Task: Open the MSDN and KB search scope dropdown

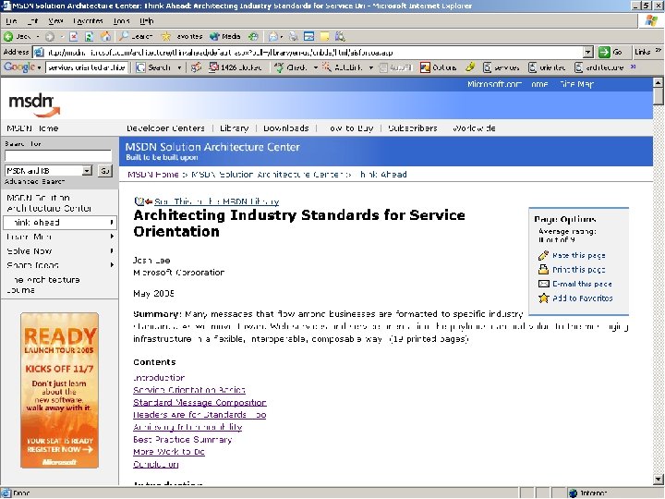Action: point(87,171)
